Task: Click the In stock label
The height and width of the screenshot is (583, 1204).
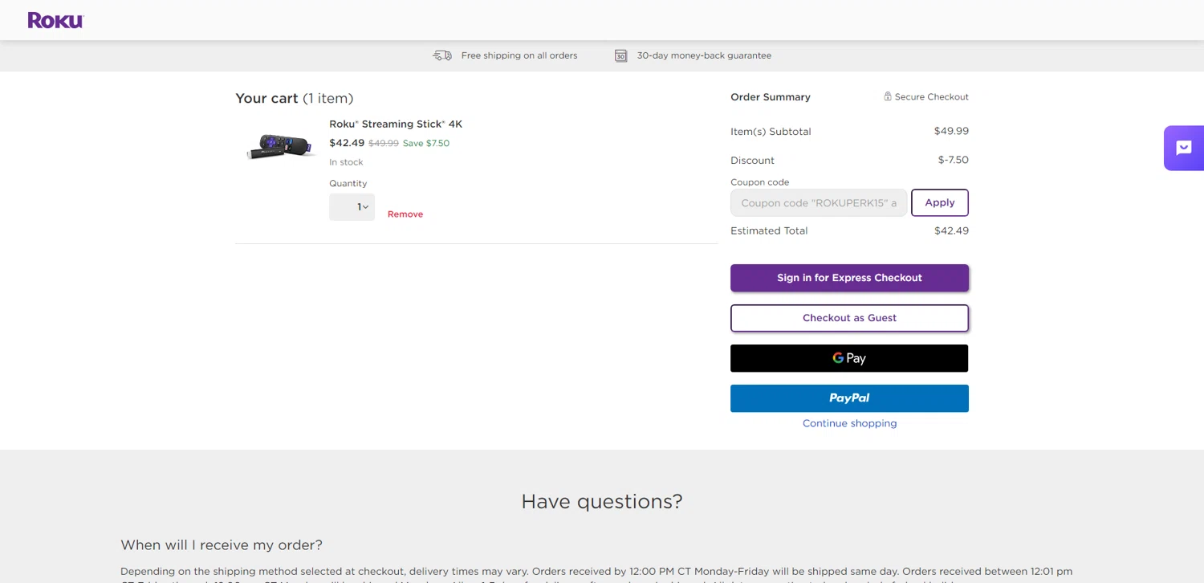Action: [x=346, y=162]
